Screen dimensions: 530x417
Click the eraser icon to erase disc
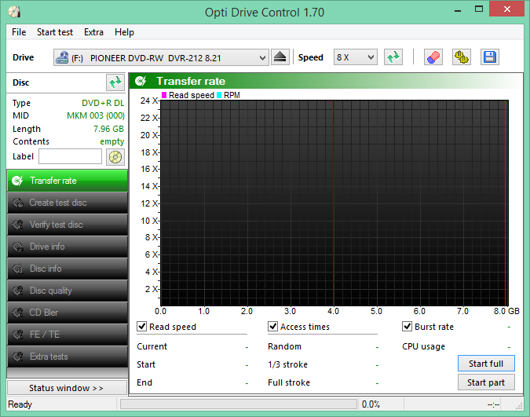[433, 57]
